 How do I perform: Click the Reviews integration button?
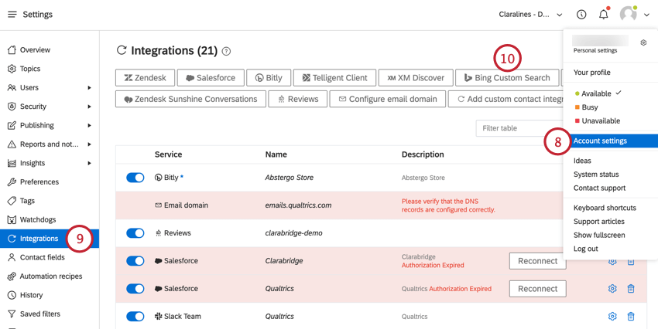298,99
